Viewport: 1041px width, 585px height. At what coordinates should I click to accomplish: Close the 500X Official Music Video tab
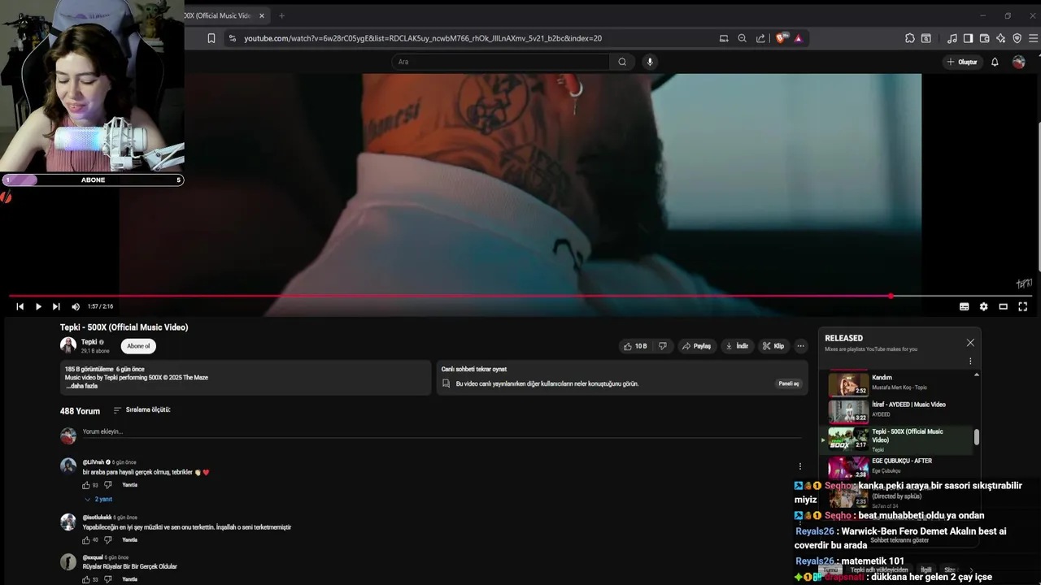click(x=261, y=15)
